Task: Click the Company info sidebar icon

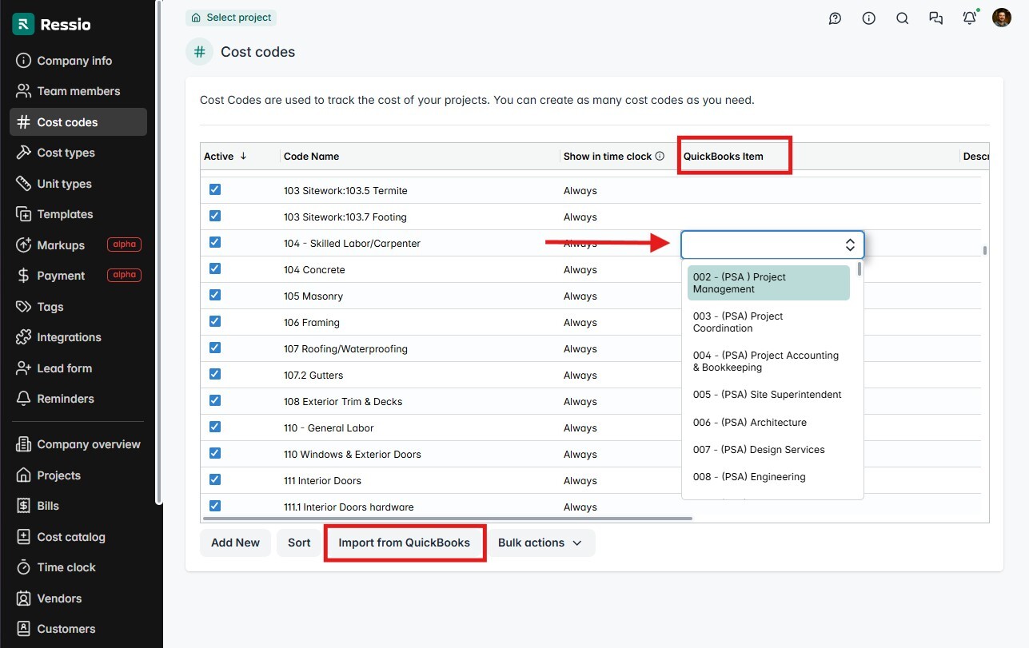Action: (23, 61)
